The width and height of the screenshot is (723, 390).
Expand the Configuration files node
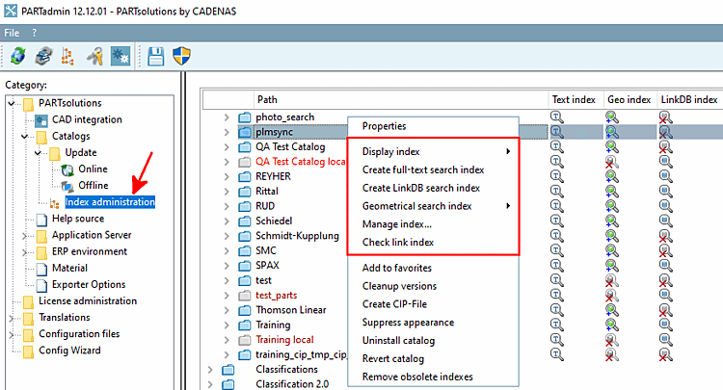[x=12, y=334]
